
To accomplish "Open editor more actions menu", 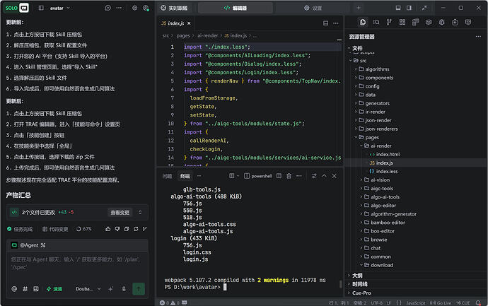I will coord(336,23).
